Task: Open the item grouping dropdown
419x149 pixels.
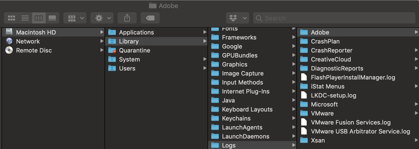Action: (x=75, y=18)
